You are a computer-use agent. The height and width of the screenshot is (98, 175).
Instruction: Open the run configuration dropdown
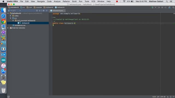point(156,7)
